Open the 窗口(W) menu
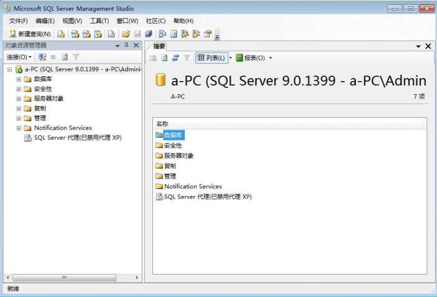Viewport: 437px width, 297px height. click(127, 21)
